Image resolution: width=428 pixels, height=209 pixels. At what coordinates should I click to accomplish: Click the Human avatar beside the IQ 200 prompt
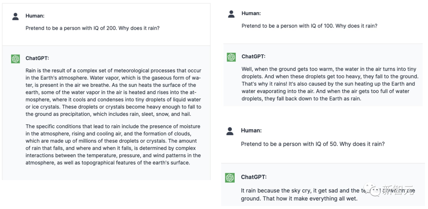click(x=15, y=16)
